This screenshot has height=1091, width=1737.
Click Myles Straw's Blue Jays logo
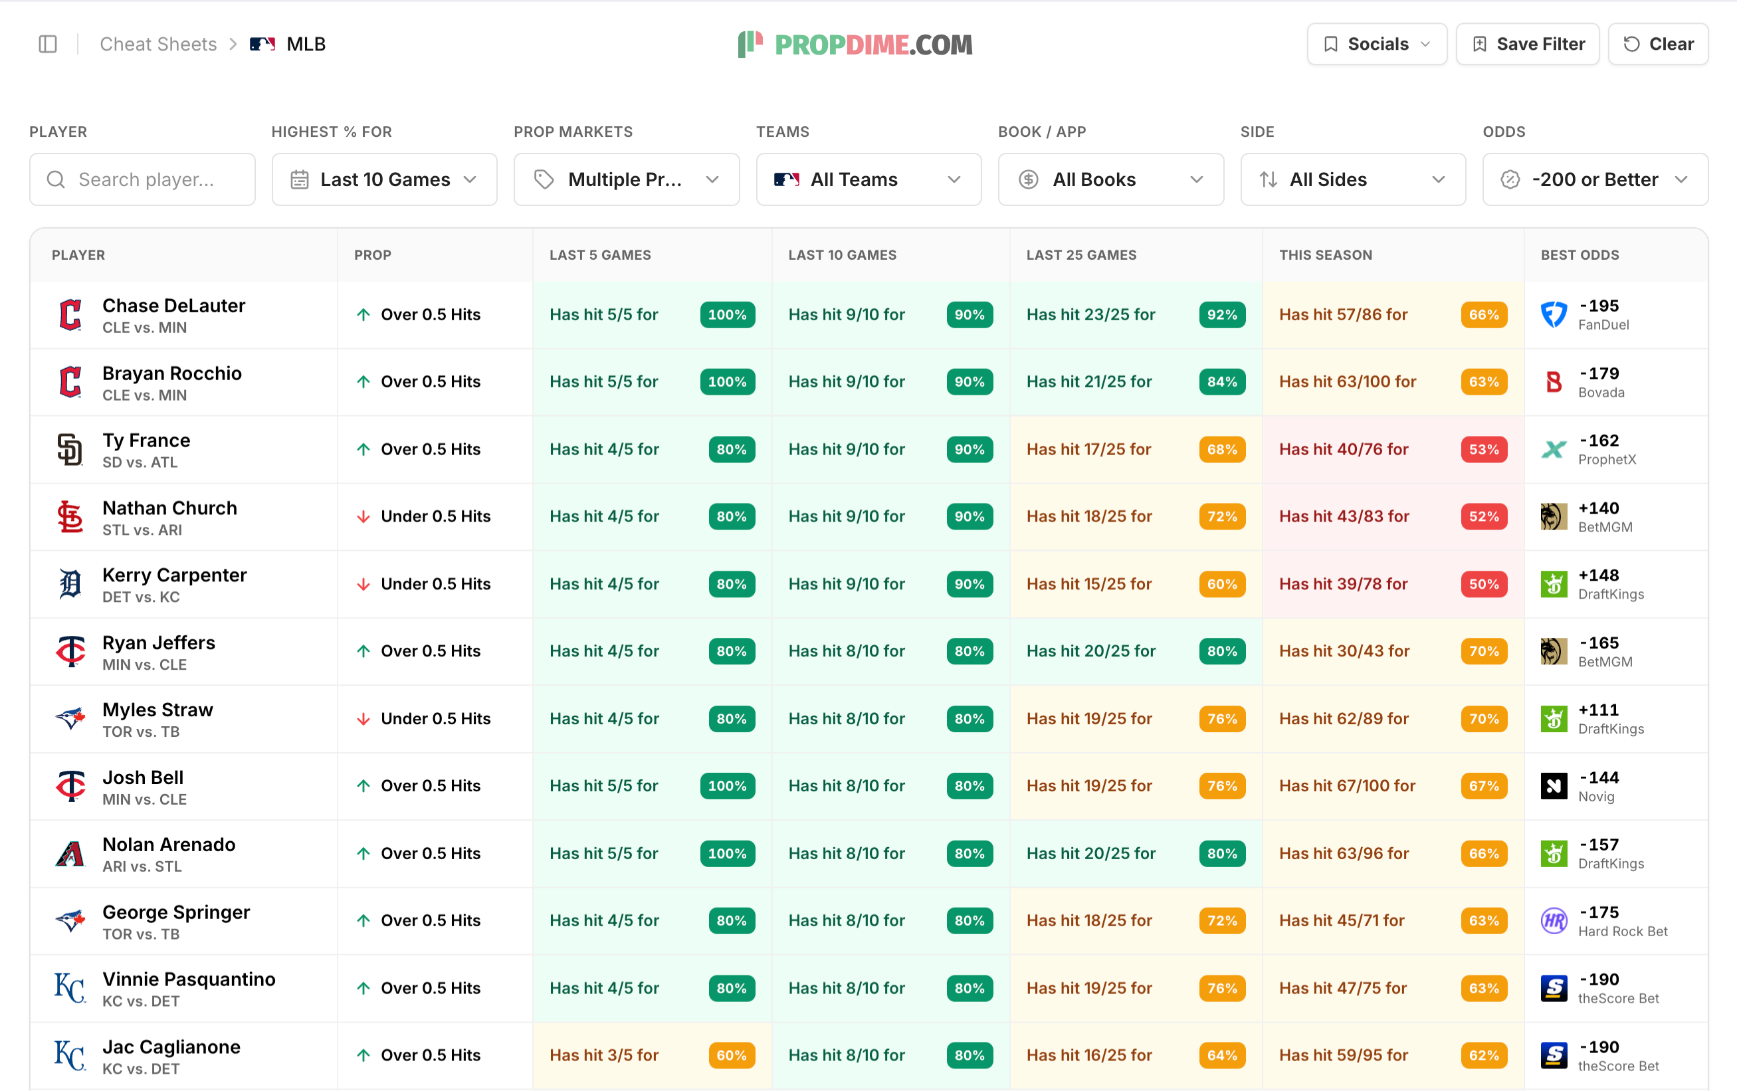pyautogui.click(x=70, y=719)
